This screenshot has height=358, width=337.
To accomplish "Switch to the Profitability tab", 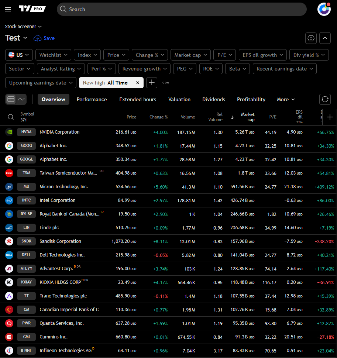I will 251,99.
